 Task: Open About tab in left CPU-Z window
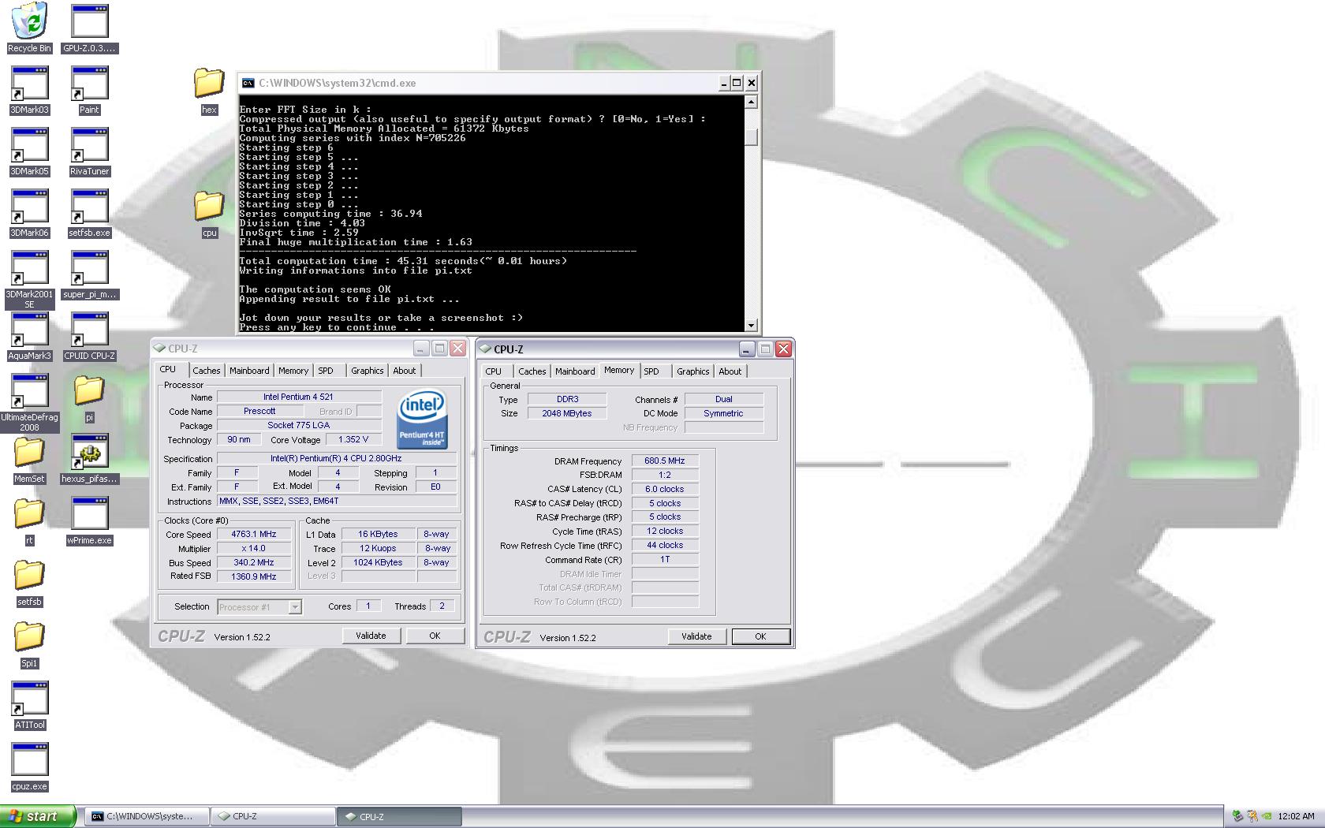[x=405, y=371]
